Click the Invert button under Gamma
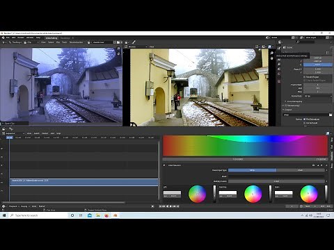334x250 pixels. tap(230, 196)
